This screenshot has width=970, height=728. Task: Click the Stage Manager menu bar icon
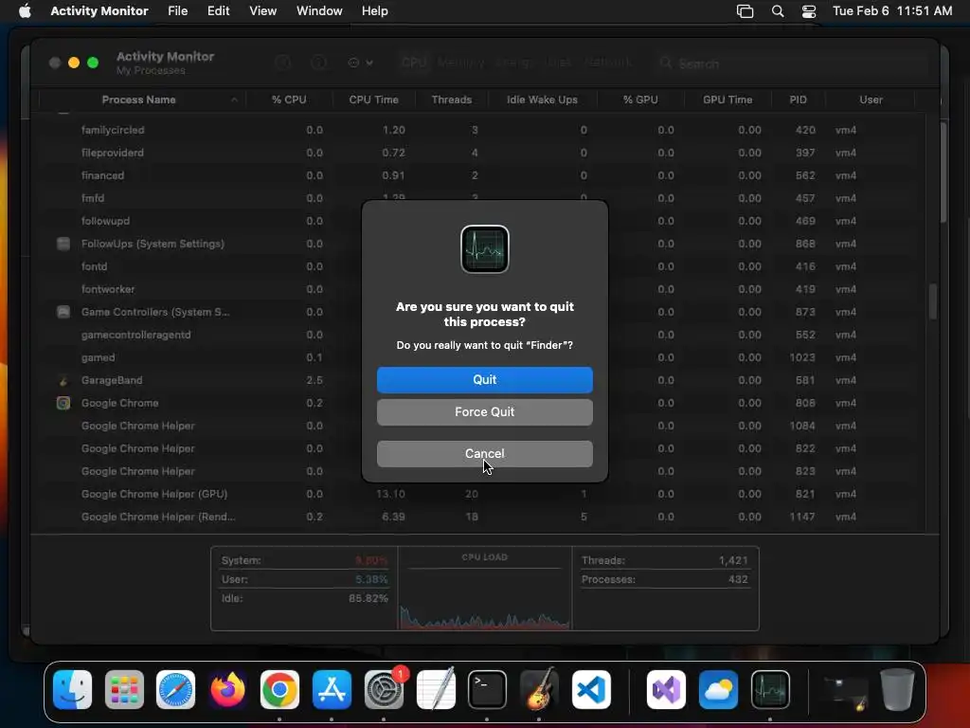click(745, 10)
